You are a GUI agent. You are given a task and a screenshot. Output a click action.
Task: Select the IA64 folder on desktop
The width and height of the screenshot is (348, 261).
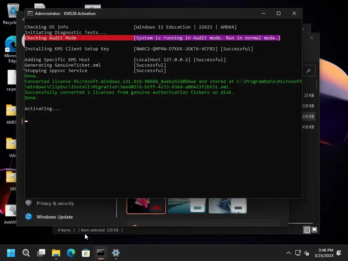pos(12,147)
